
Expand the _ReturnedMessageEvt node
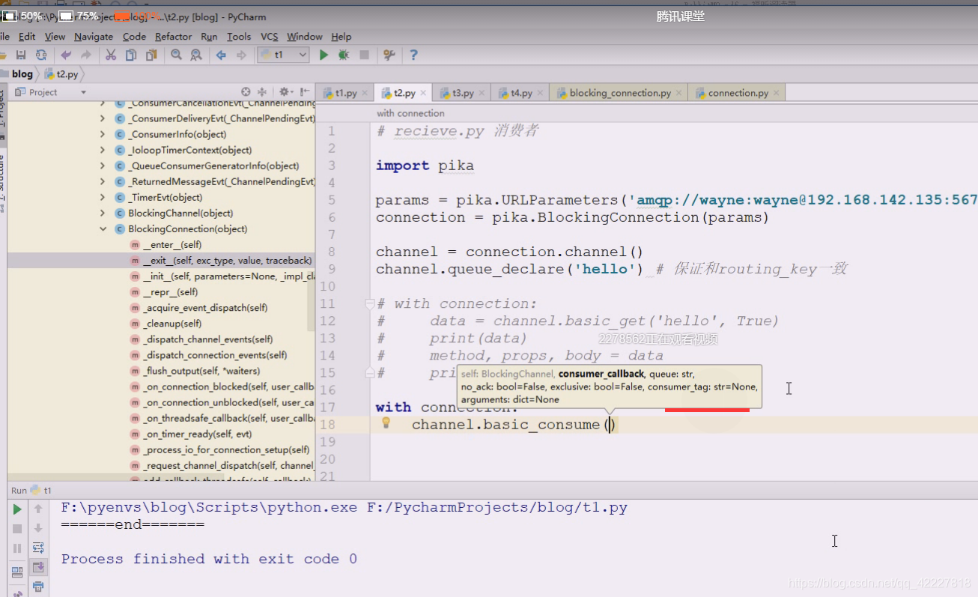tap(103, 181)
